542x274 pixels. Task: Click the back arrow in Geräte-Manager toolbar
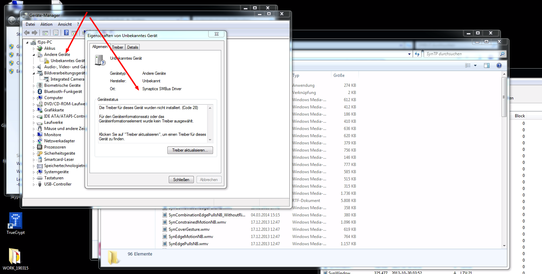click(x=27, y=33)
